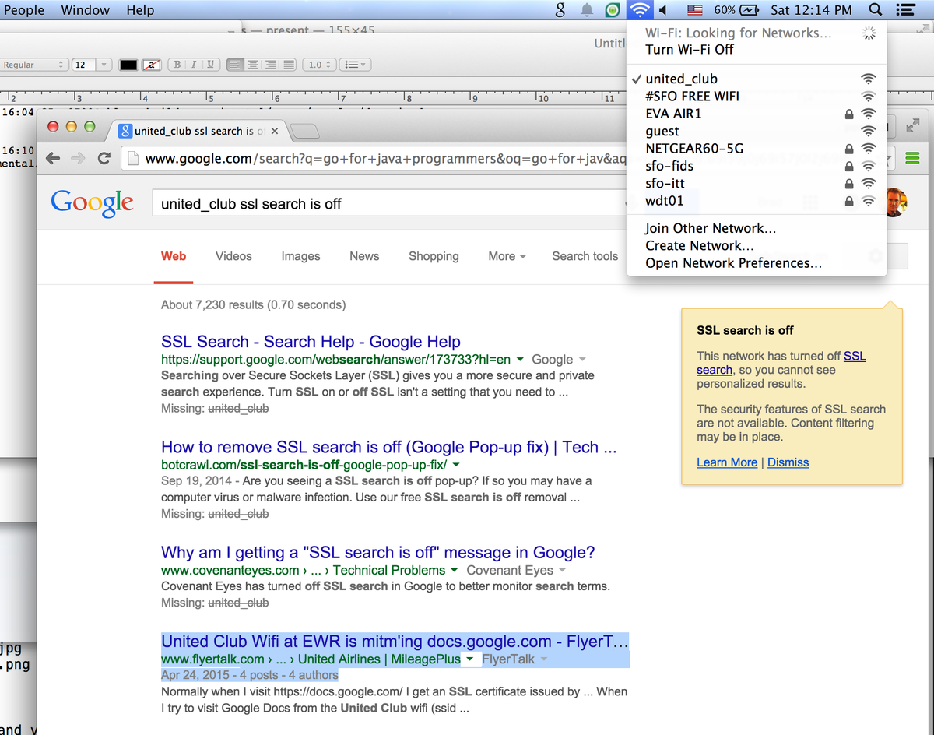This screenshot has height=735, width=934.
Task: Select the Videos search tab
Action: point(233,256)
